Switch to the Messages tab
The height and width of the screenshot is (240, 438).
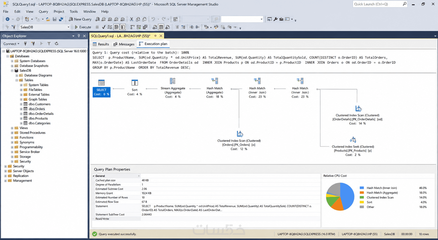point(124,44)
